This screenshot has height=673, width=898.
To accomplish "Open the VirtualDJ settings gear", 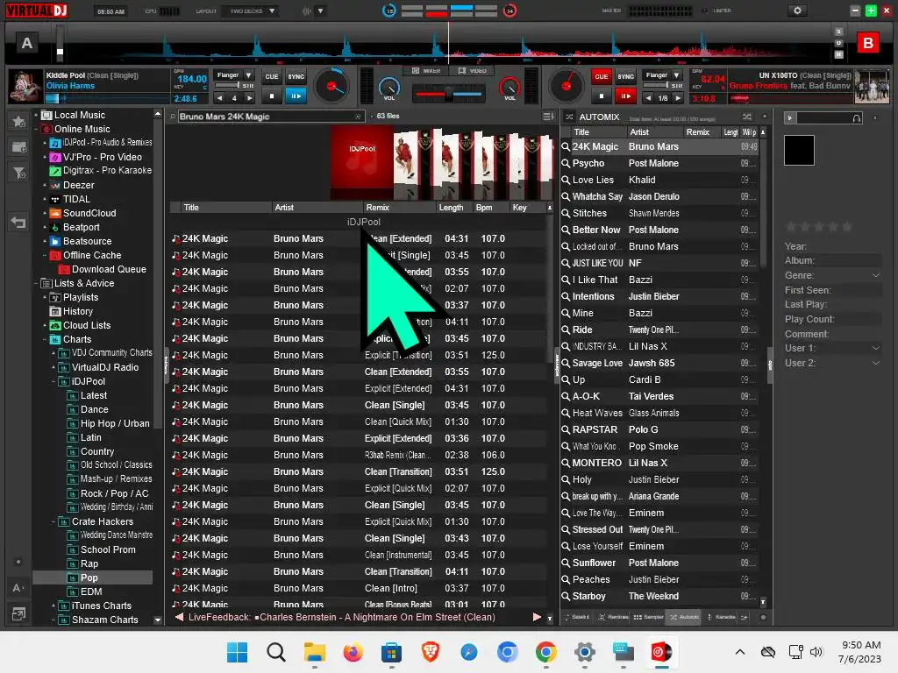I will (796, 11).
